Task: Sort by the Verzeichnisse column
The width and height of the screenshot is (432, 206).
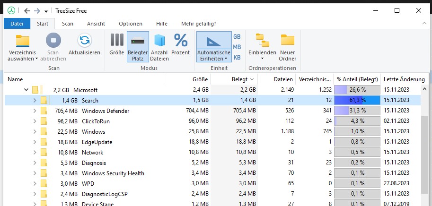Action: pyautogui.click(x=314, y=79)
